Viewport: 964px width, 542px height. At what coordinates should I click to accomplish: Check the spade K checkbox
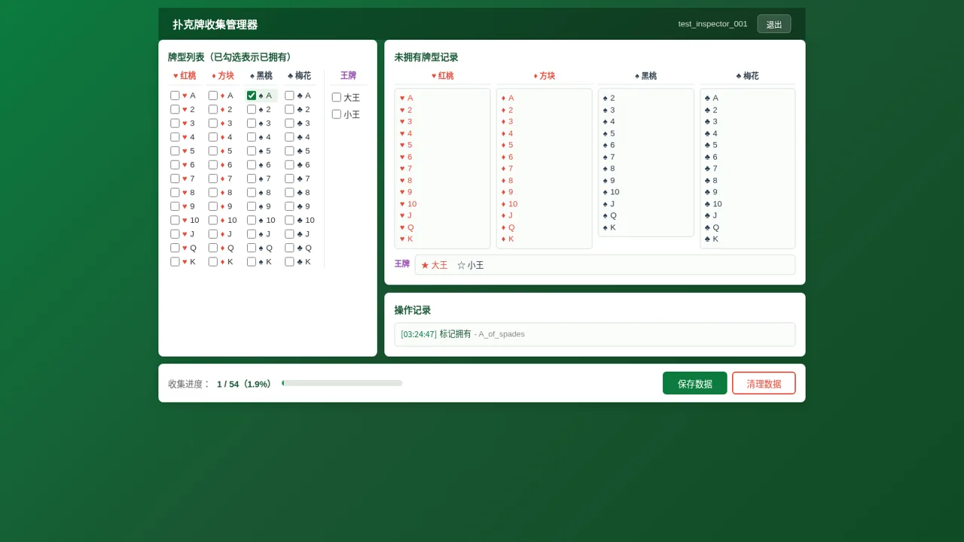(252, 261)
